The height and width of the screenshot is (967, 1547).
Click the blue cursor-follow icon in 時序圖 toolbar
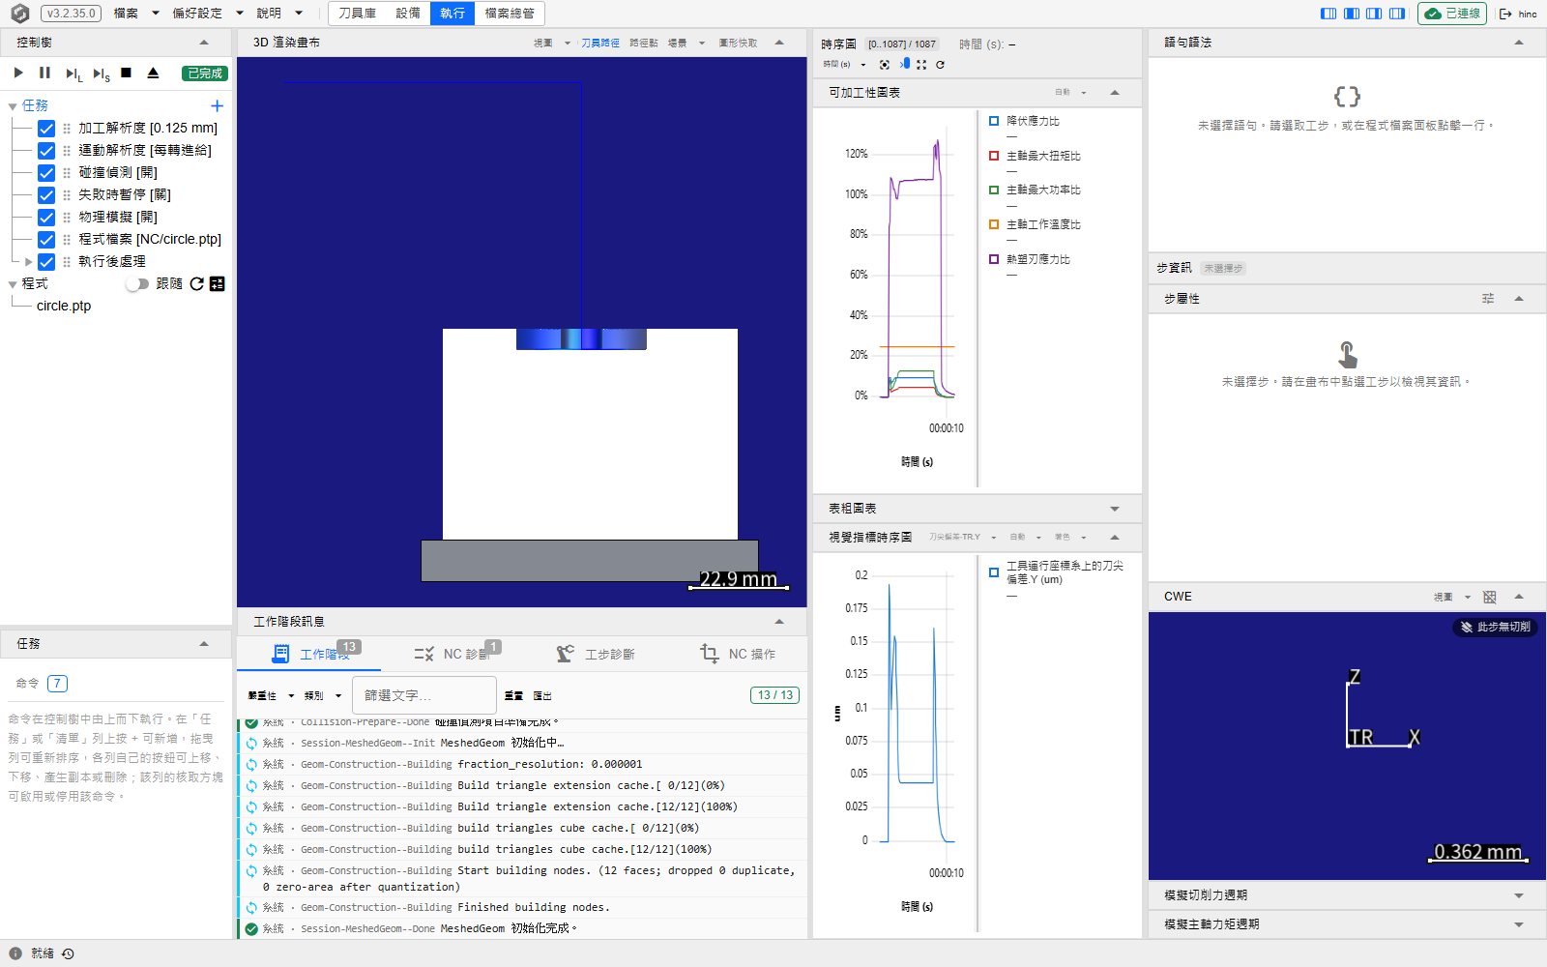[904, 64]
